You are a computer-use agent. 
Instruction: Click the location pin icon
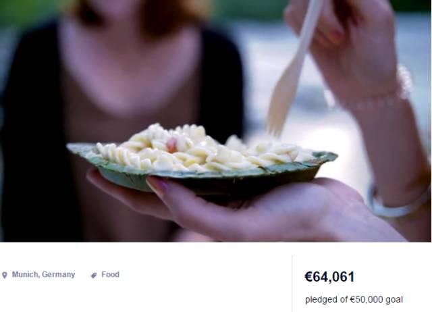point(5,275)
